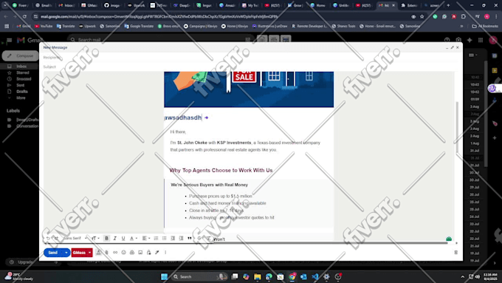Click the vertical scrollbar of compose window

coord(457,128)
